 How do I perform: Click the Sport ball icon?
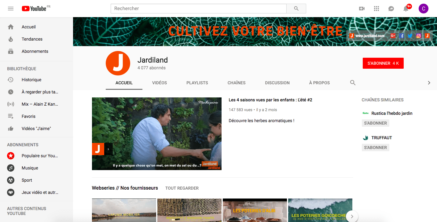coord(11,180)
